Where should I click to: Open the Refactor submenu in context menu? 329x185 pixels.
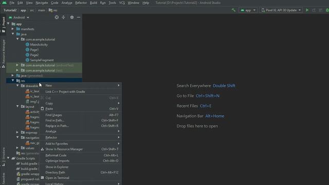81,137
